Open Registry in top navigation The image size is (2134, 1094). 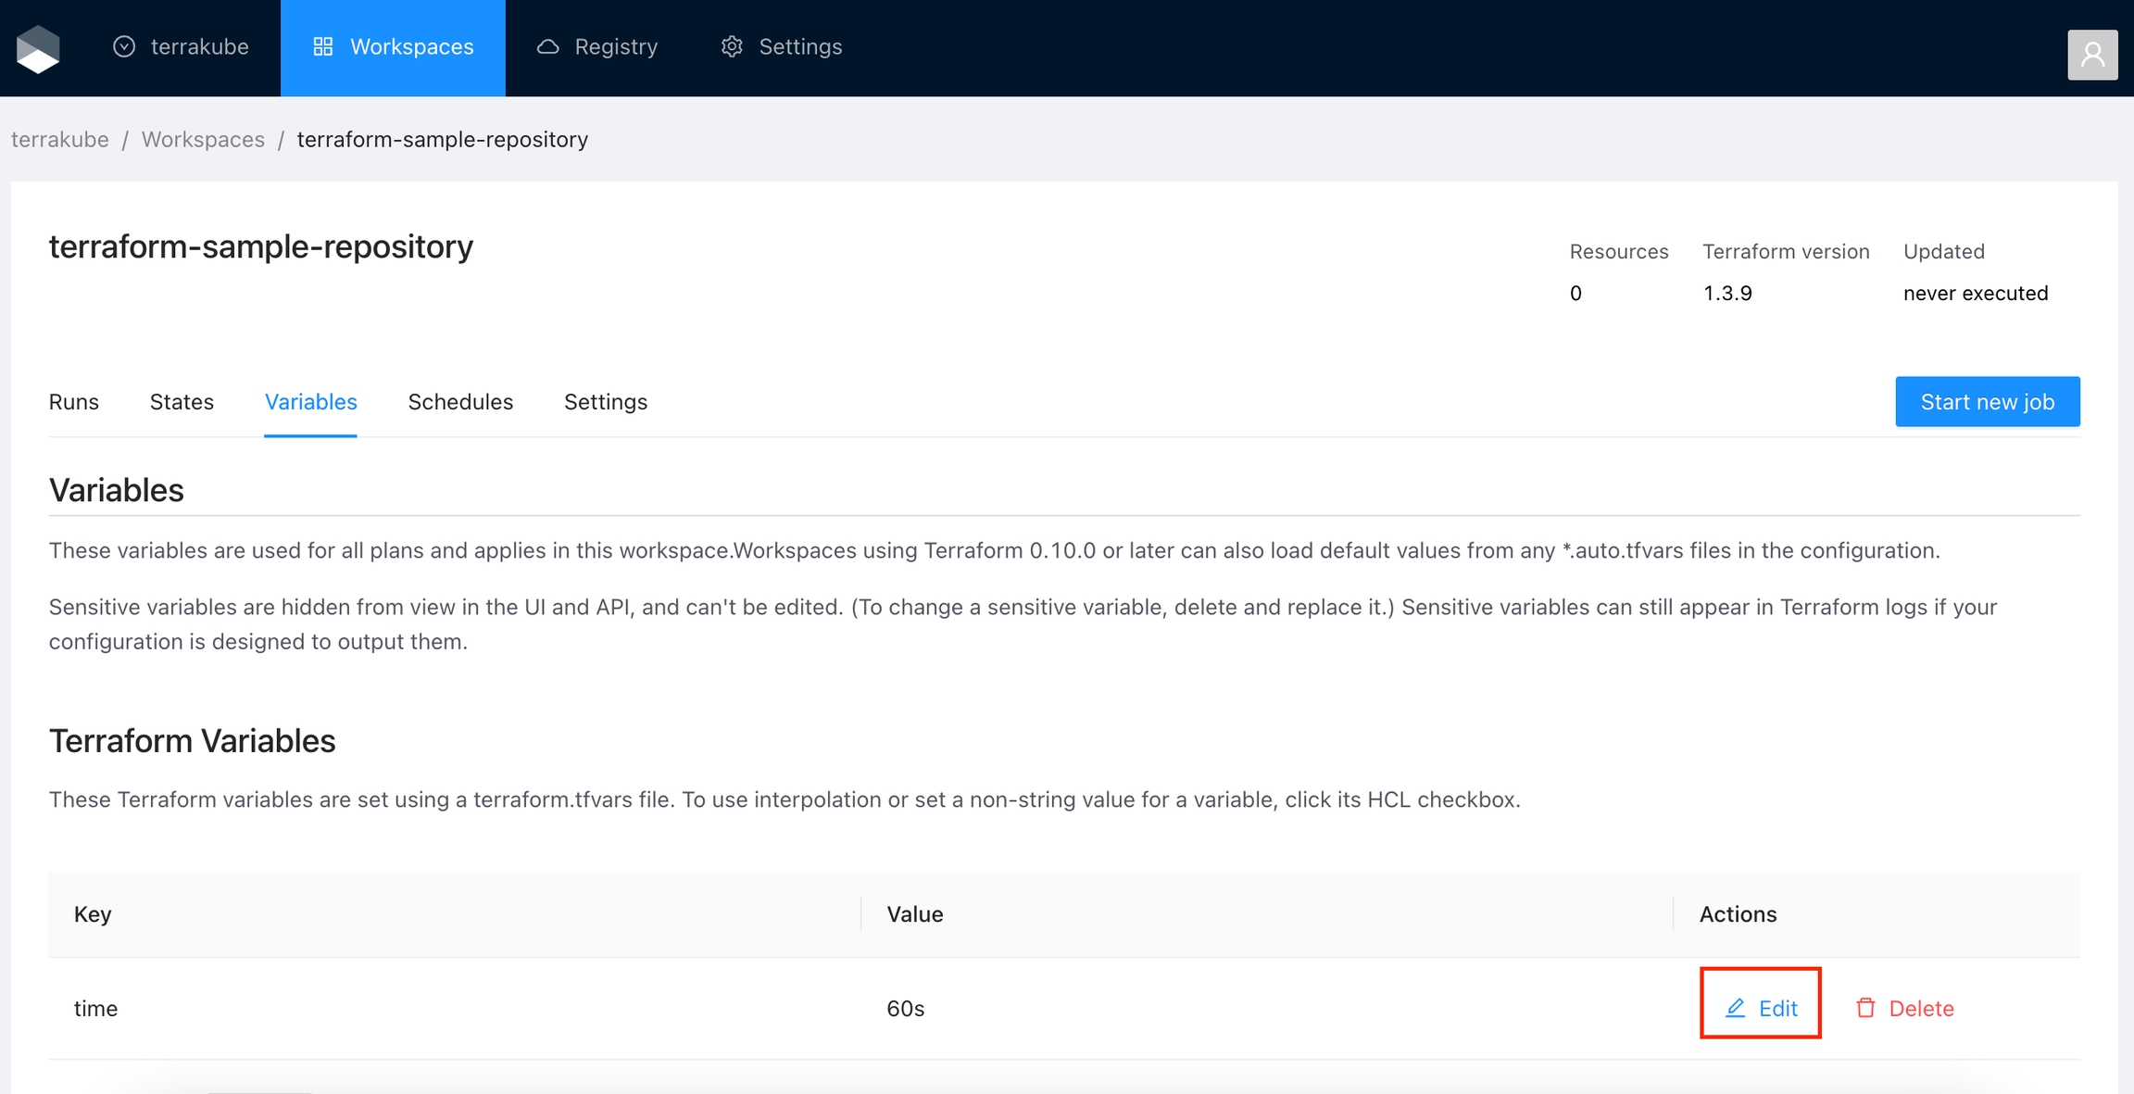point(615,46)
